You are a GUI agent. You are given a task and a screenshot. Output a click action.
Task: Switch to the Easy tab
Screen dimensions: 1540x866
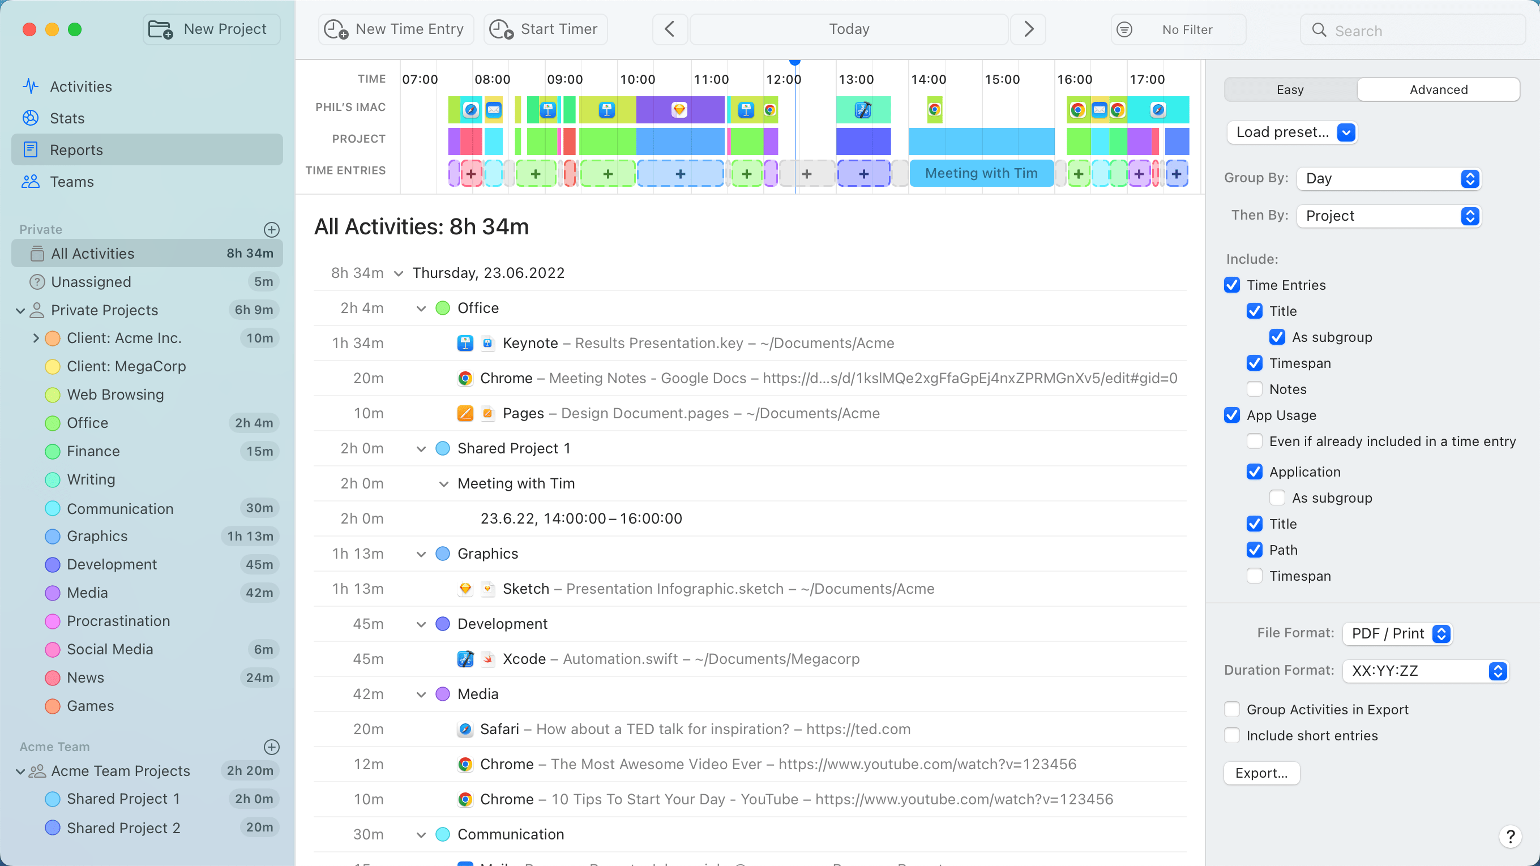pyautogui.click(x=1289, y=89)
